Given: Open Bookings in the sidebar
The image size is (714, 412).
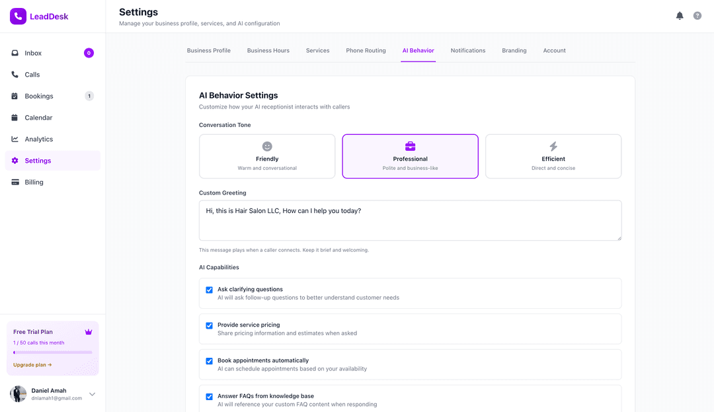Looking at the screenshot, I should pyautogui.click(x=39, y=96).
